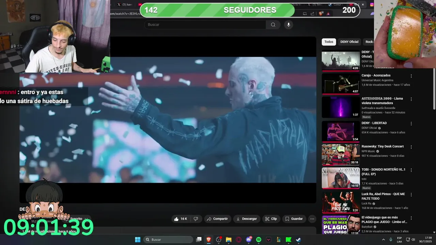Viewport: 436px width, 245px height.
Task: Open Spotify from the taskbar
Action: coord(259,240)
